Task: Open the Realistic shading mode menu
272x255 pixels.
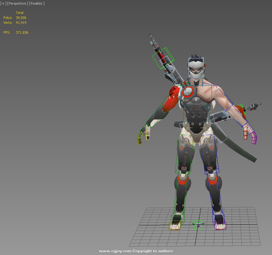Action: click(37, 3)
